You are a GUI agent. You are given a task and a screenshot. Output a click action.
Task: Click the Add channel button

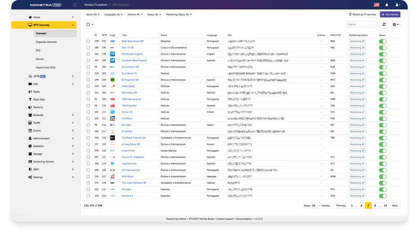(x=390, y=14)
